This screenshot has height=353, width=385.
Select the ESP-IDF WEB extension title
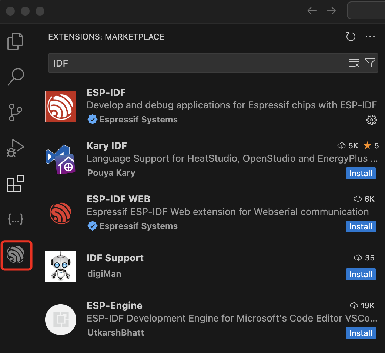coord(118,199)
